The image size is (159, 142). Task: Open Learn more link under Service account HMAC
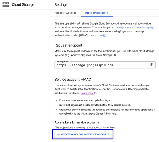pos(87,93)
